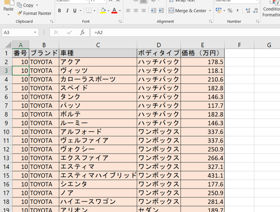Image resolution: width=280 pixels, height=212 pixels.
Task: Select cell containing ヴェルファイア
Action: 98,140
